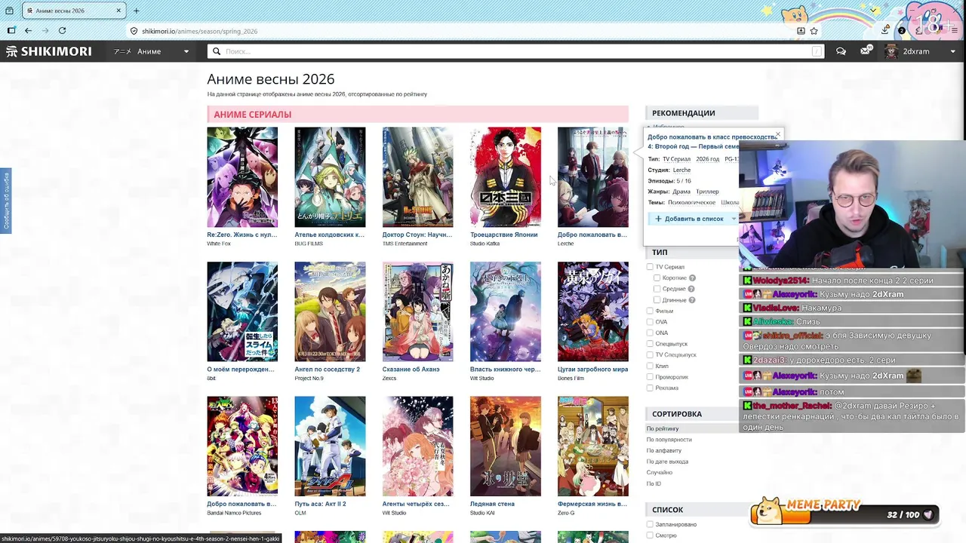Click the bookmark star icon

coord(814,31)
